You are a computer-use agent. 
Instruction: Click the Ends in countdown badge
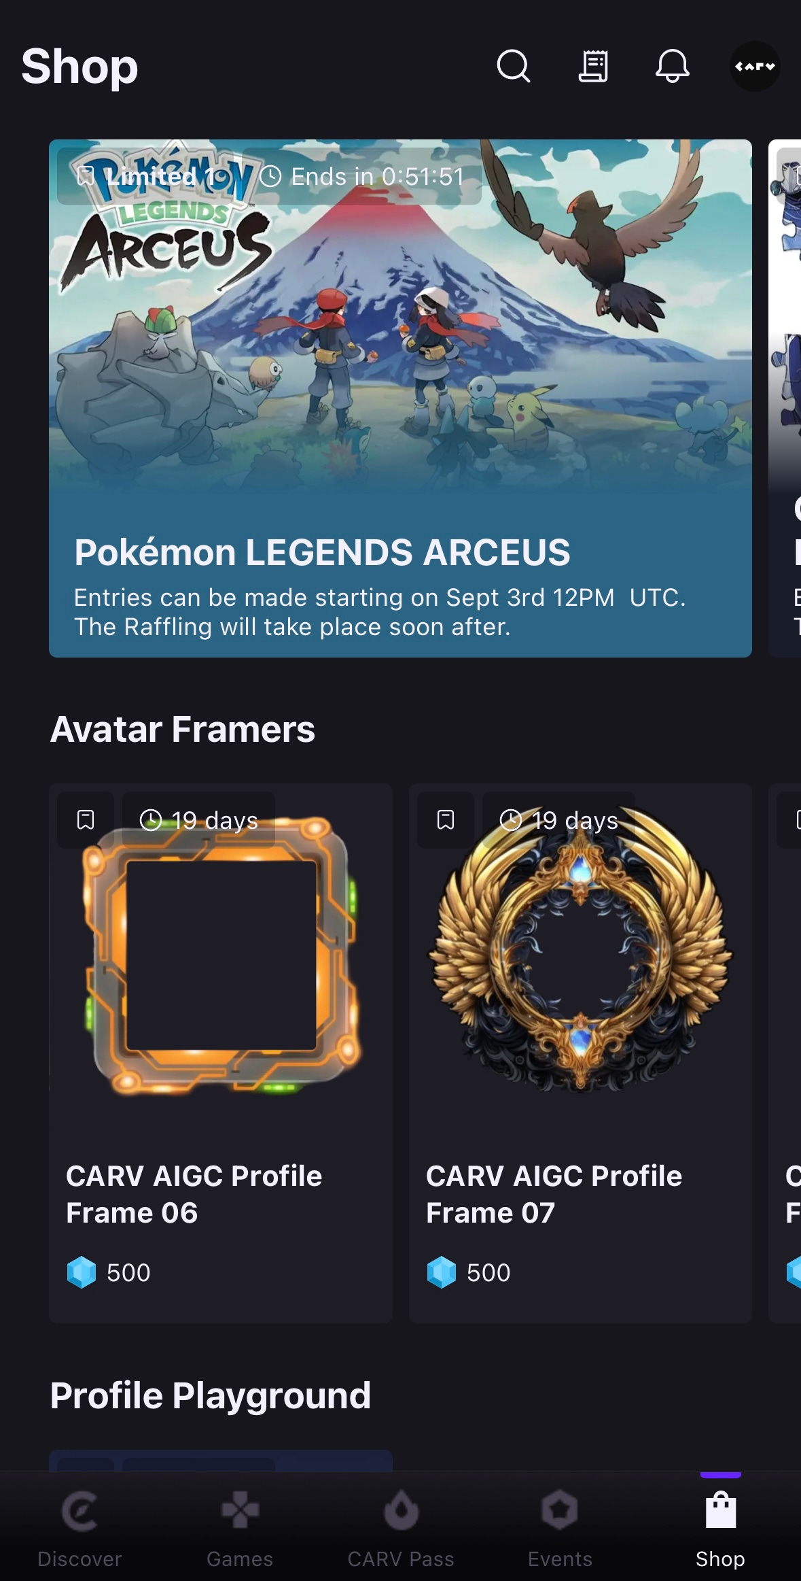click(362, 177)
